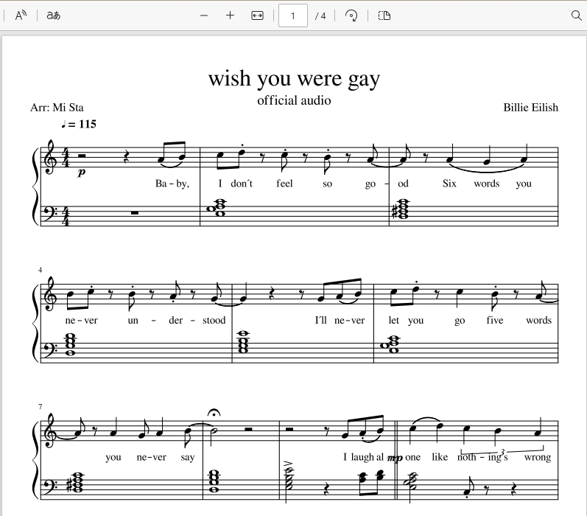The height and width of the screenshot is (516, 587).
Task: Click the composer name 'Billie Eilish'
Action: click(530, 108)
